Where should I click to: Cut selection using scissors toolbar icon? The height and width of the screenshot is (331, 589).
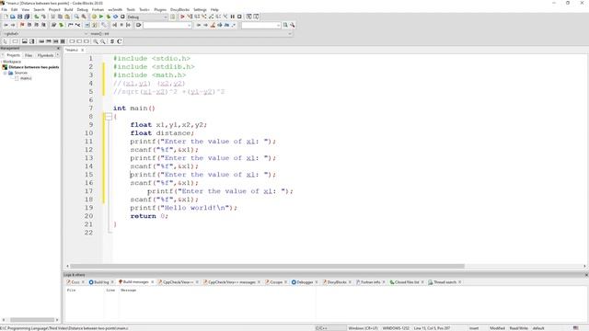coord(53,17)
